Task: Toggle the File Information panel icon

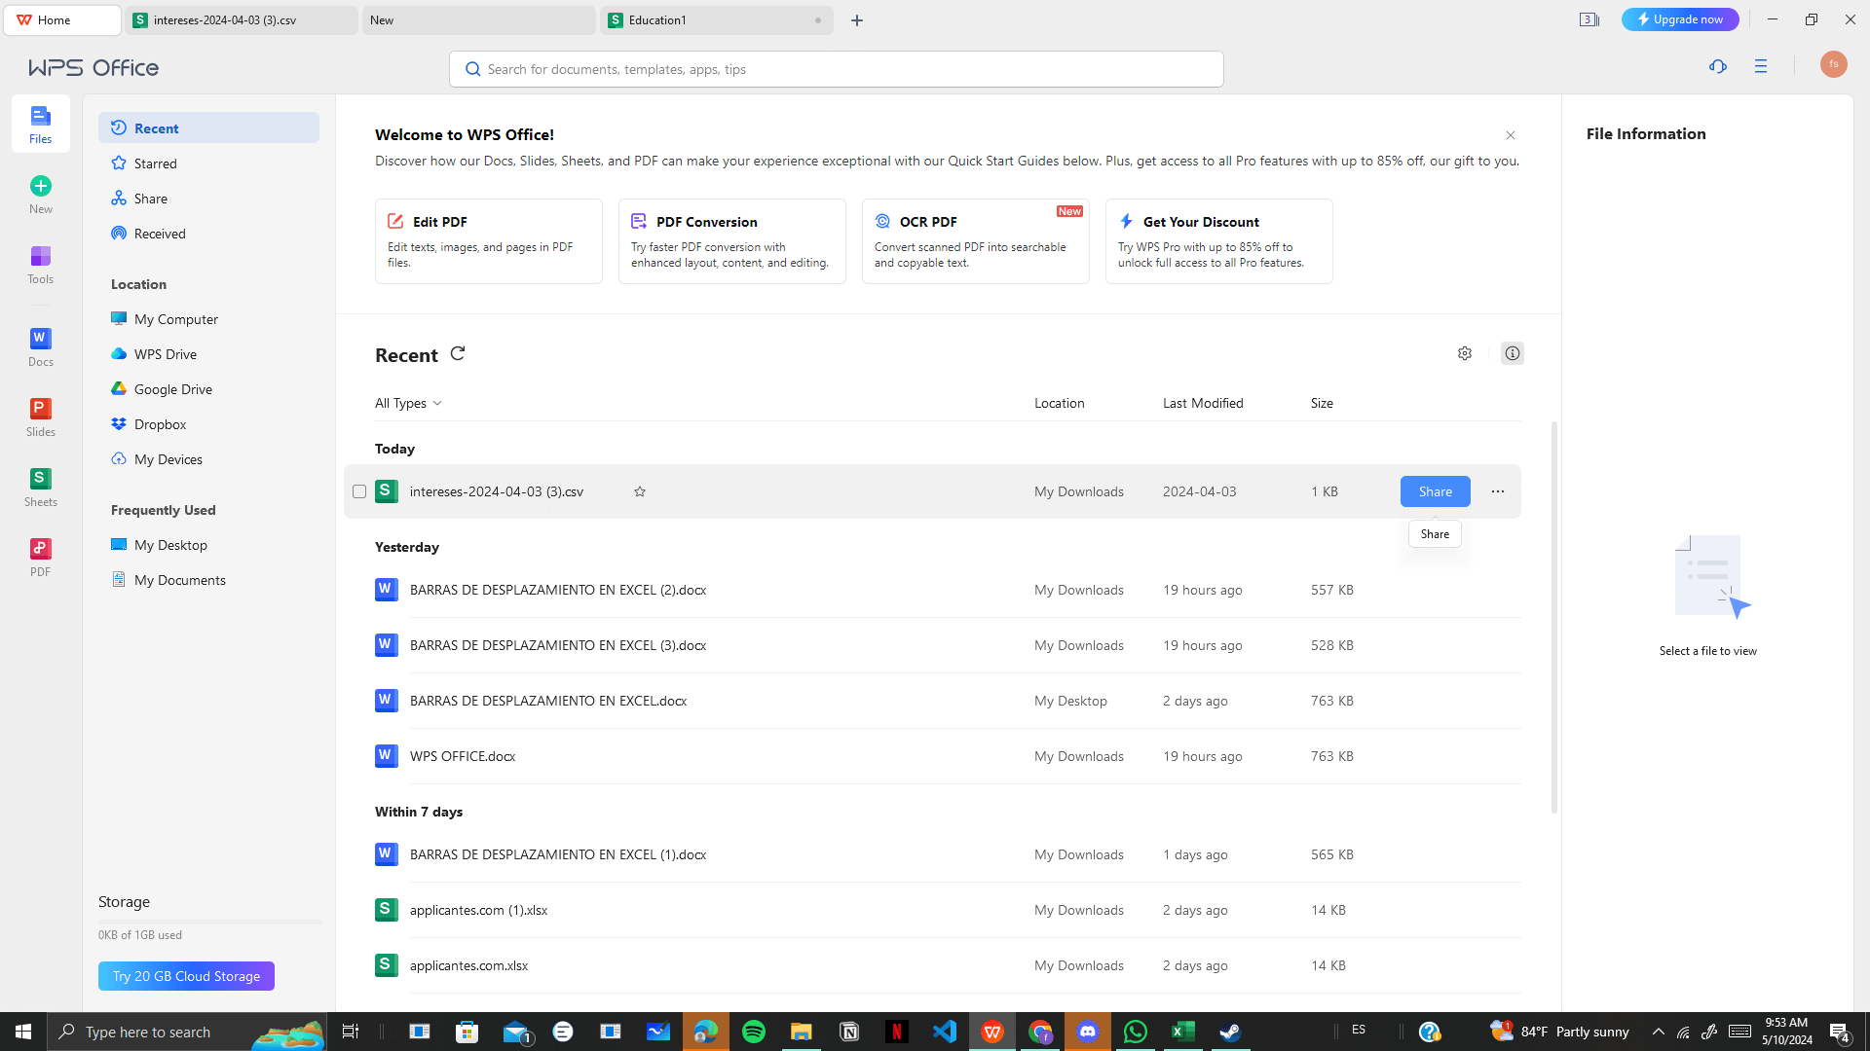Action: tap(1512, 353)
